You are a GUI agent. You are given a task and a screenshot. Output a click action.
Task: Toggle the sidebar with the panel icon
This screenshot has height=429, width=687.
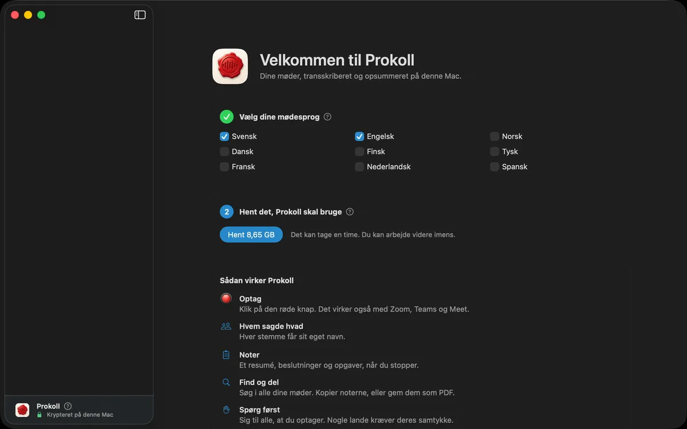click(x=140, y=15)
